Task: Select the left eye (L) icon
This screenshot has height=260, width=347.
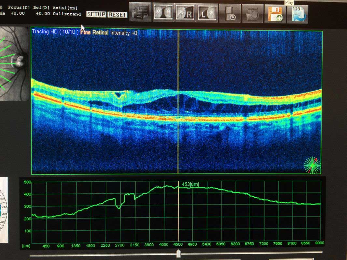Action: [207, 13]
